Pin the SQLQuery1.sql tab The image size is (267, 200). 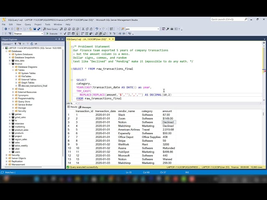pyautogui.click(x=109, y=39)
